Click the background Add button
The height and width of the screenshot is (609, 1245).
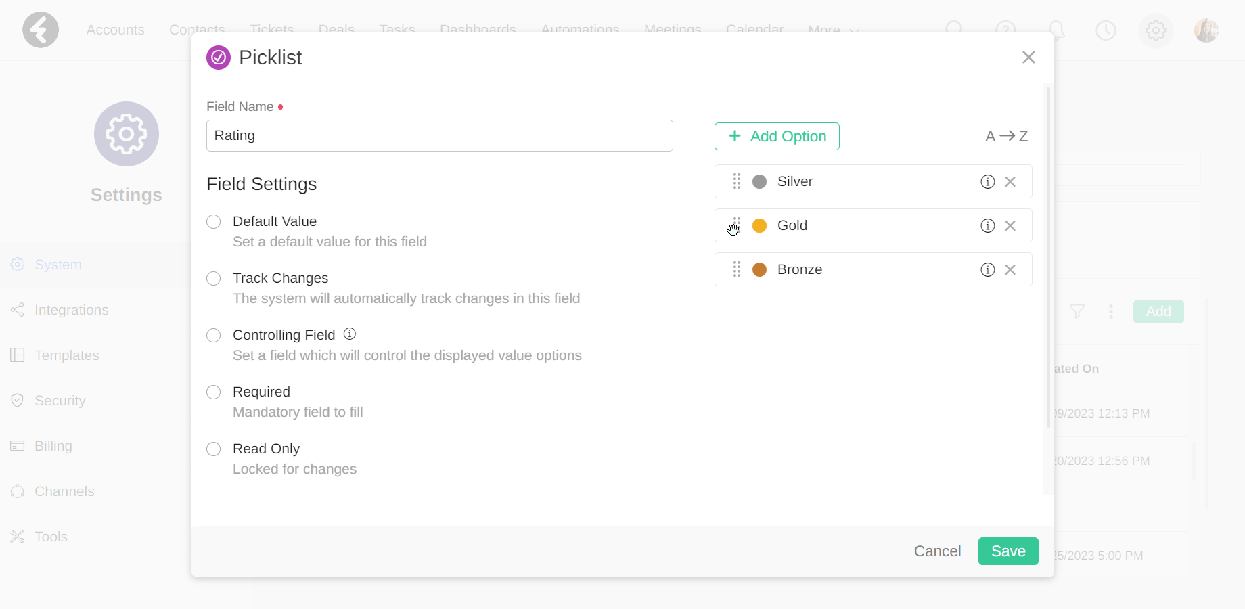pyautogui.click(x=1158, y=311)
